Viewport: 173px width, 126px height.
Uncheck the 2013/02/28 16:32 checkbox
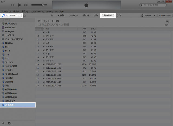[44, 68]
